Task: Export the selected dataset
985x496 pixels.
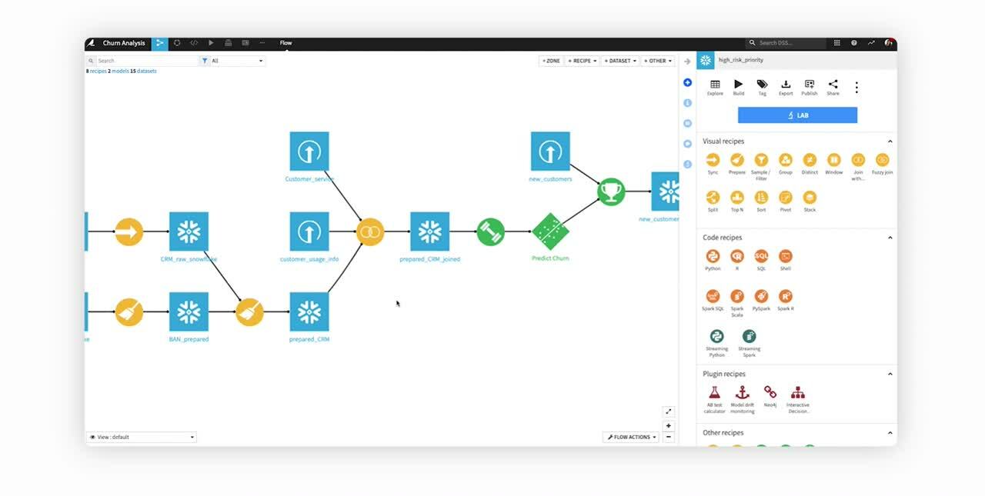Action: point(786,88)
